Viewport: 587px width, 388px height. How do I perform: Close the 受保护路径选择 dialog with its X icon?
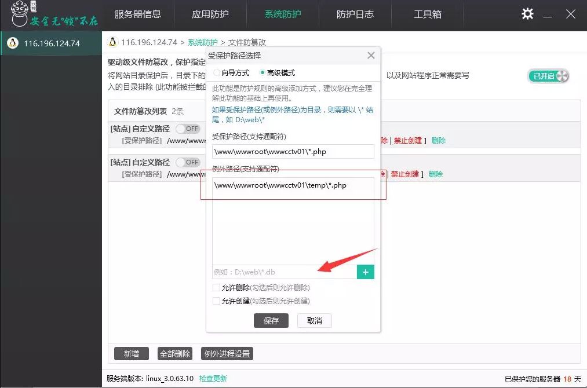370,55
